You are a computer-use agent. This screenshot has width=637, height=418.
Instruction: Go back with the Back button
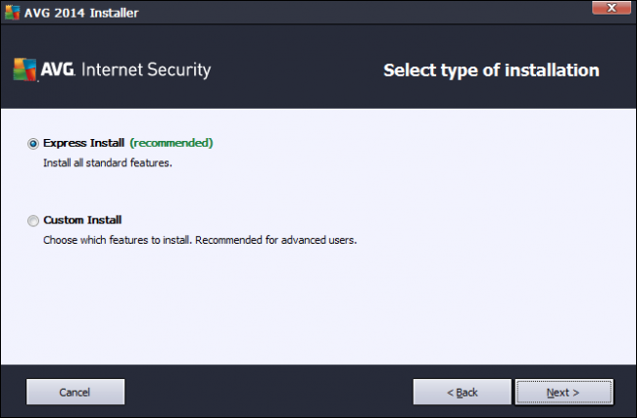click(x=463, y=392)
